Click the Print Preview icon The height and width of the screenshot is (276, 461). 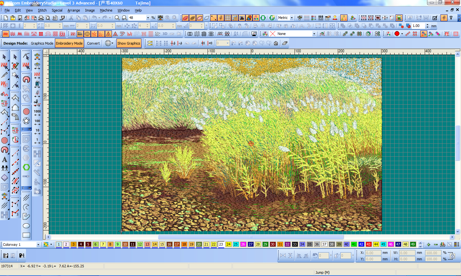(48, 18)
